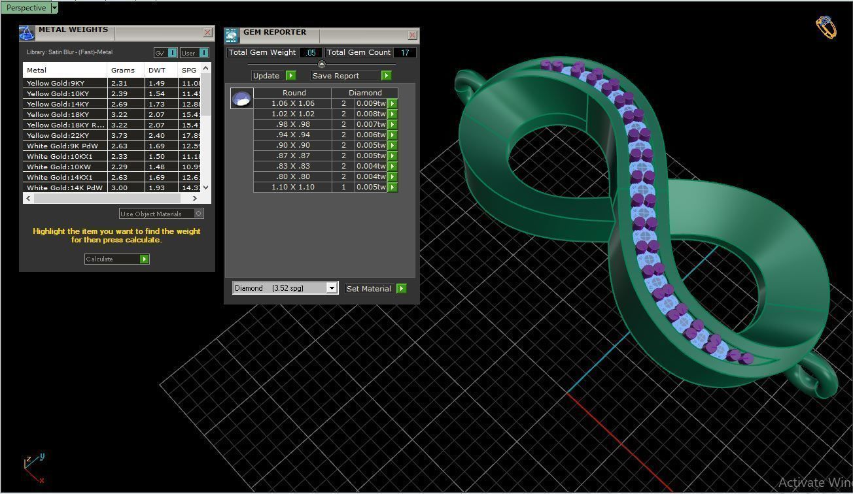Click the metal list scroll left arrow
The height and width of the screenshot is (494, 853).
click(x=28, y=198)
